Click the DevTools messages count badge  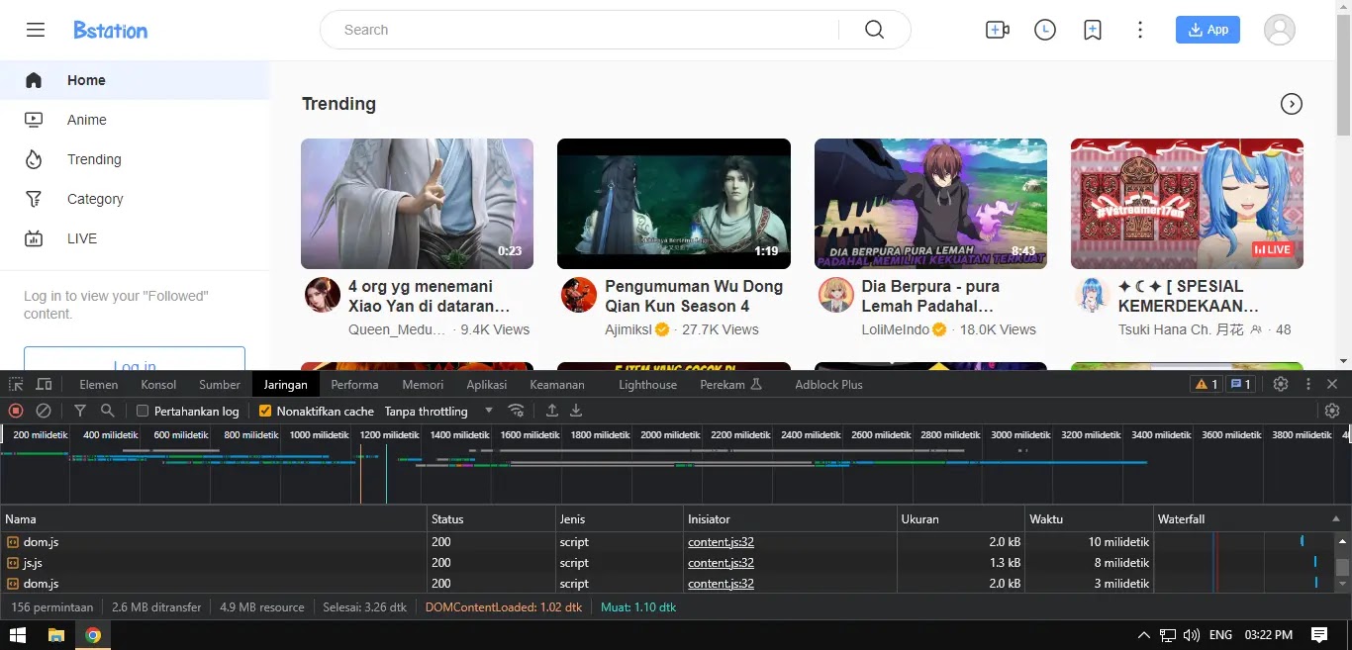click(x=1241, y=384)
